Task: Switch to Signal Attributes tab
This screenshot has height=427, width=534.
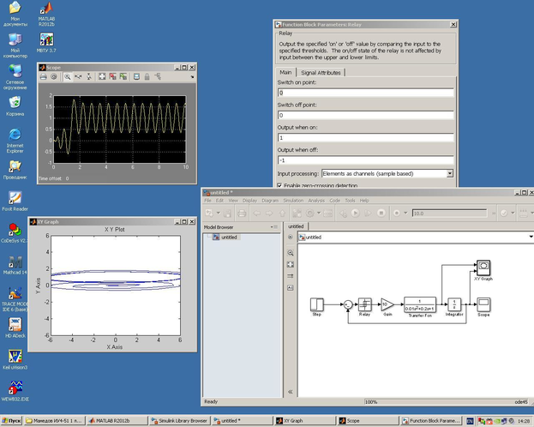Action: click(320, 73)
